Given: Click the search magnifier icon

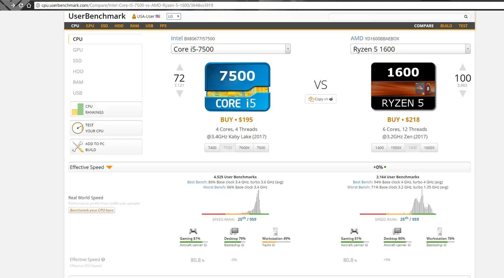Looking at the screenshot, I should pos(466,16).
